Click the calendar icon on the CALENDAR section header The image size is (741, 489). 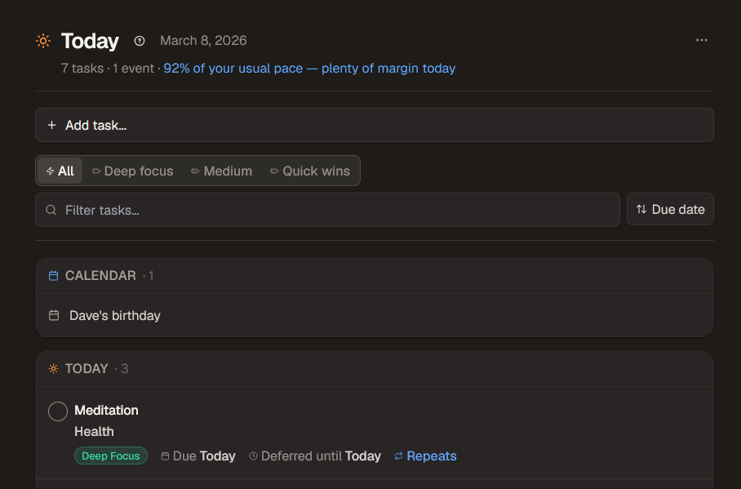pos(52,276)
